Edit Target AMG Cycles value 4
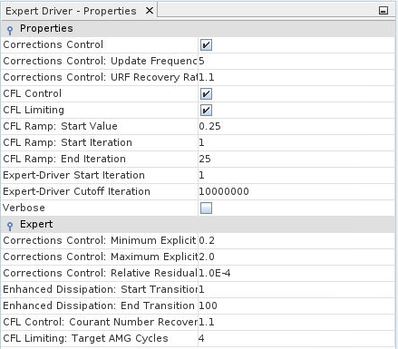Screen dimensions: 398x349 pos(296,339)
